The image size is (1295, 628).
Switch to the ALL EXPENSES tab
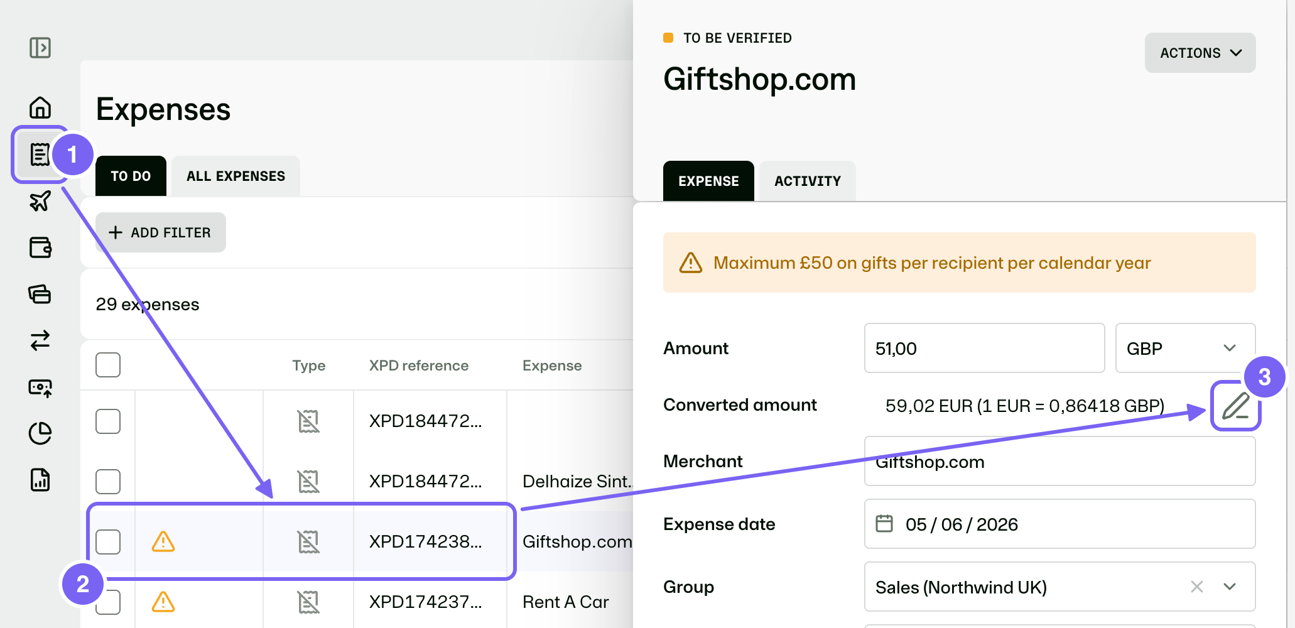tap(236, 176)
